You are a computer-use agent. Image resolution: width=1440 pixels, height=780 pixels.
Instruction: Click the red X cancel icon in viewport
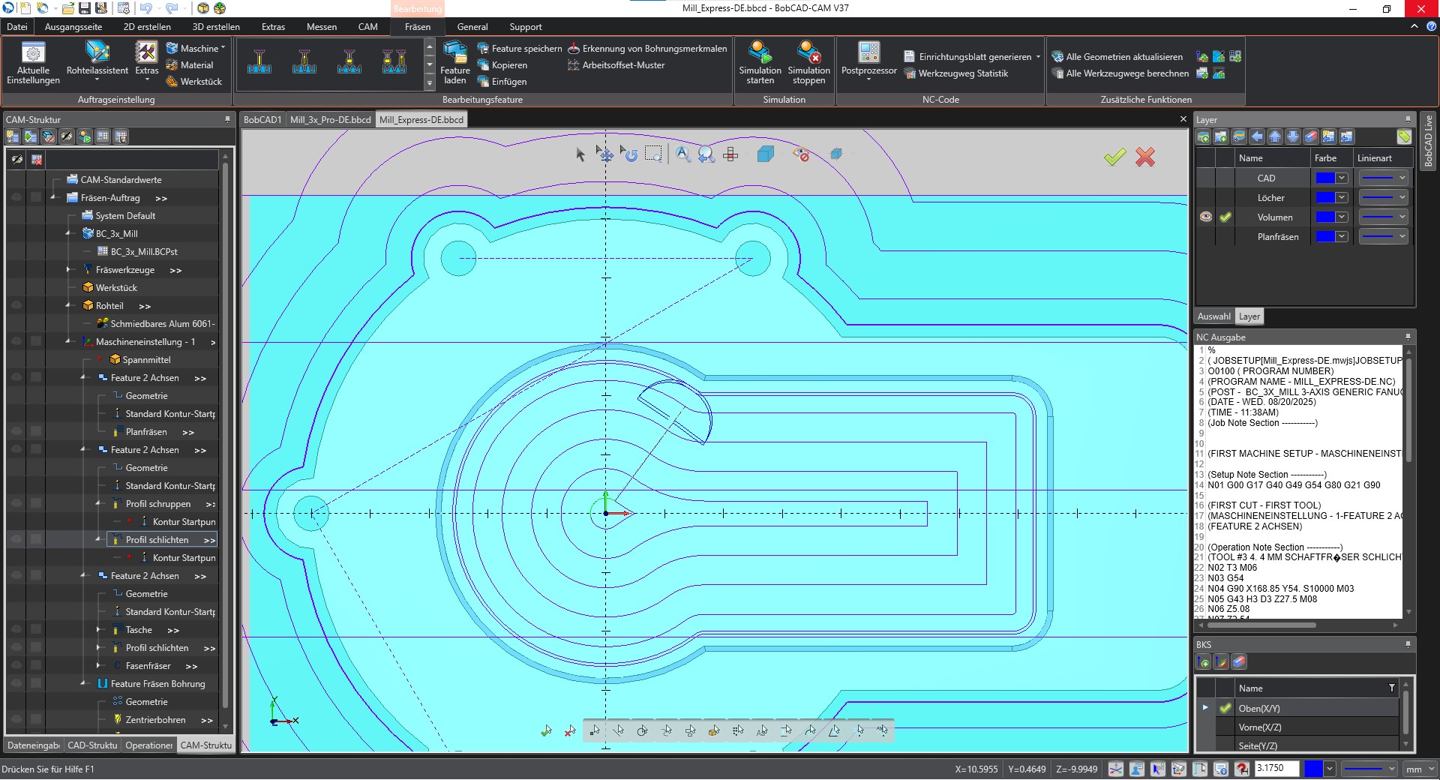click(1145, 157)
